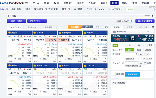
Task: Click the blue スピード注文 button
Action: (x=17, y=21)
